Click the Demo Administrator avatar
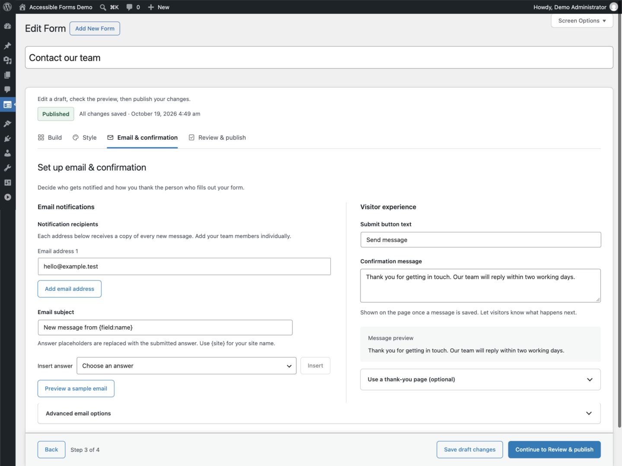This screenshot has height=466, width=622. coord(613,7)
